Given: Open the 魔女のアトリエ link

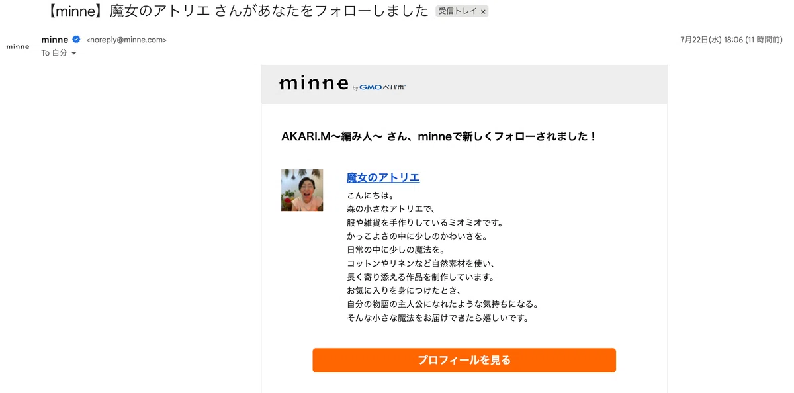Looking at the screenshot, I should tap(383, 178).
